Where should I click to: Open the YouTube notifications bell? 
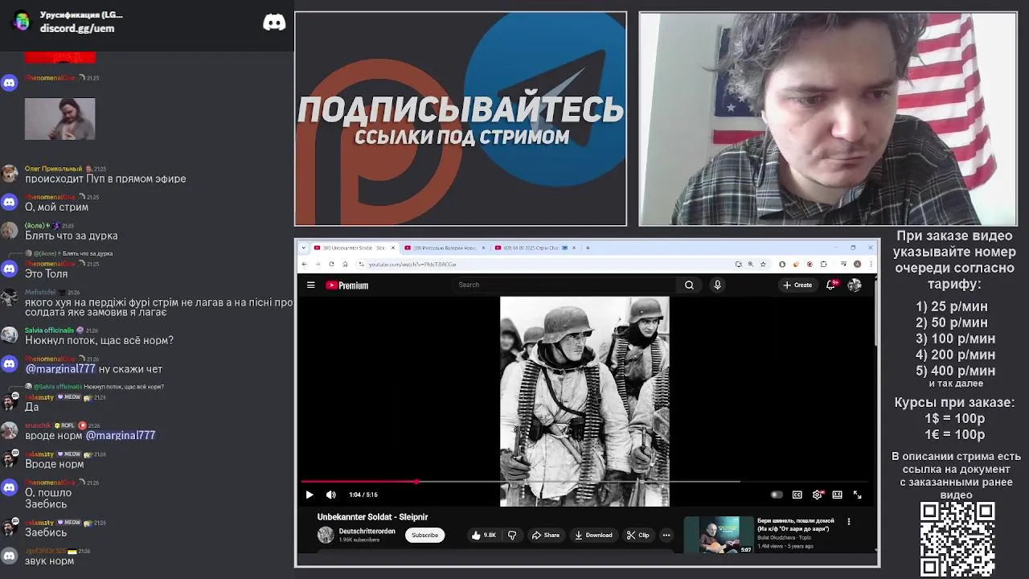point(831,285)
